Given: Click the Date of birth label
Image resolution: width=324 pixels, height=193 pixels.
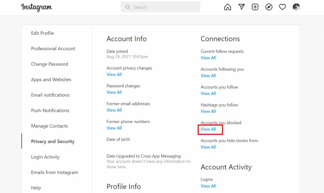Looking at the screenshot, I should pos(118,139).
